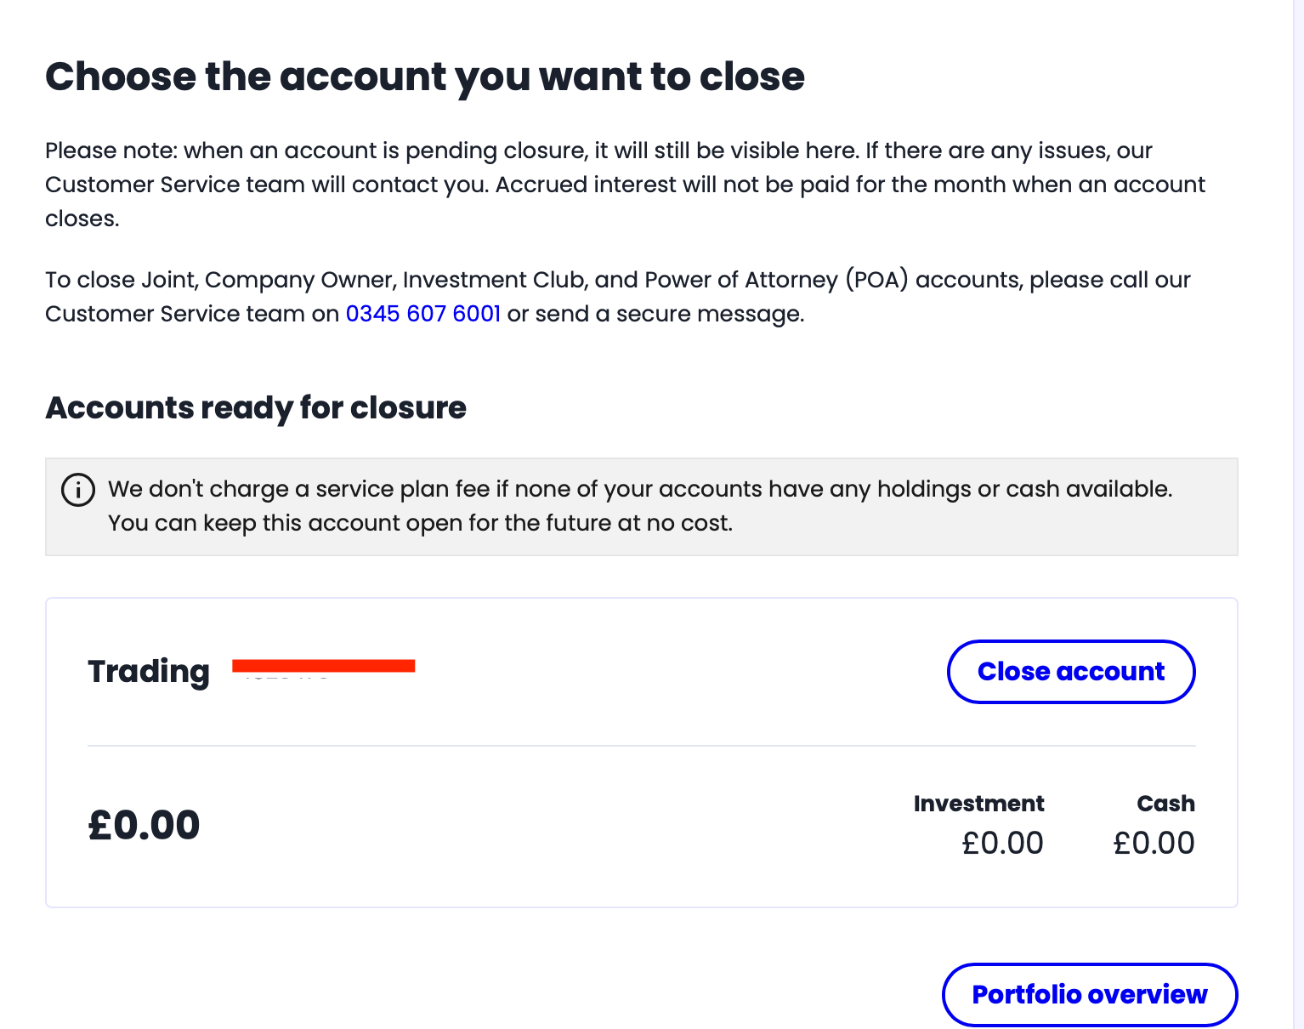1304x1029 pixels.
Task: Open the Portfolio overview page
Action: click(1089, 994)
